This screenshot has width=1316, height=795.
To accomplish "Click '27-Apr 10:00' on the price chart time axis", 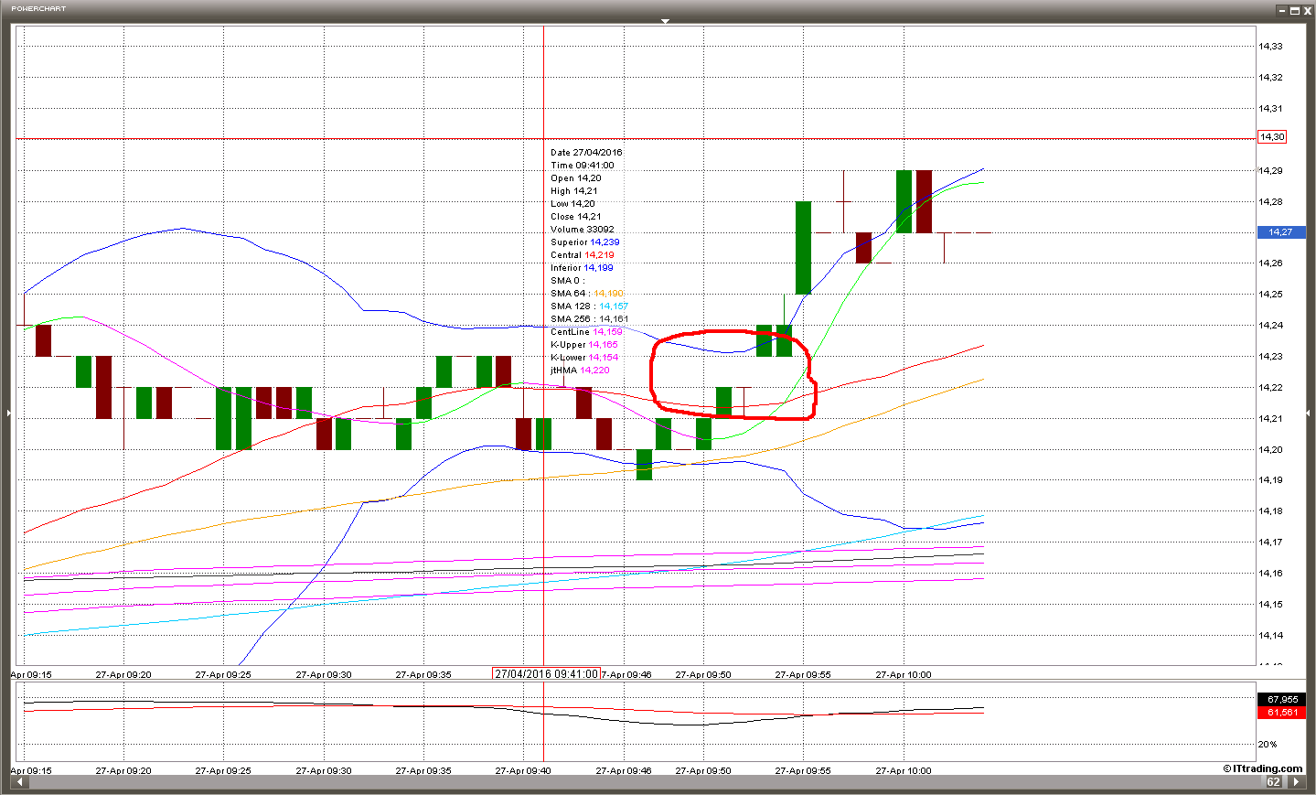I will (x=904, y=674).
